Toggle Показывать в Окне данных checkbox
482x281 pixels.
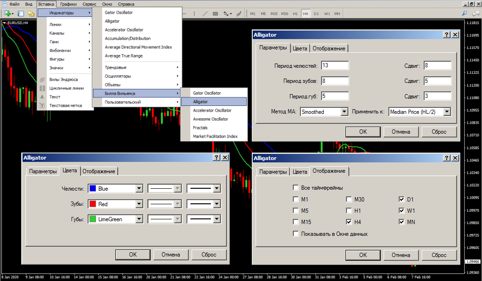pyautogui.click(x=296, y=233)
